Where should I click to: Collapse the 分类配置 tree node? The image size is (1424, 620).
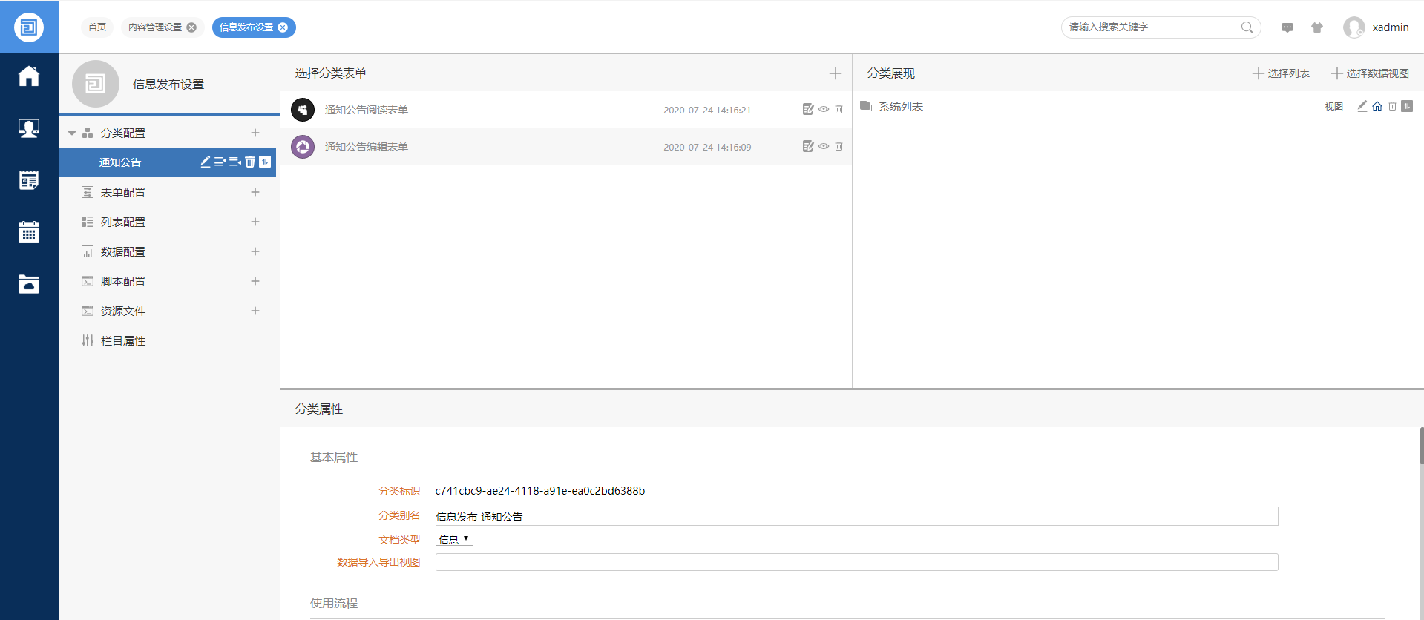[72, 133]
